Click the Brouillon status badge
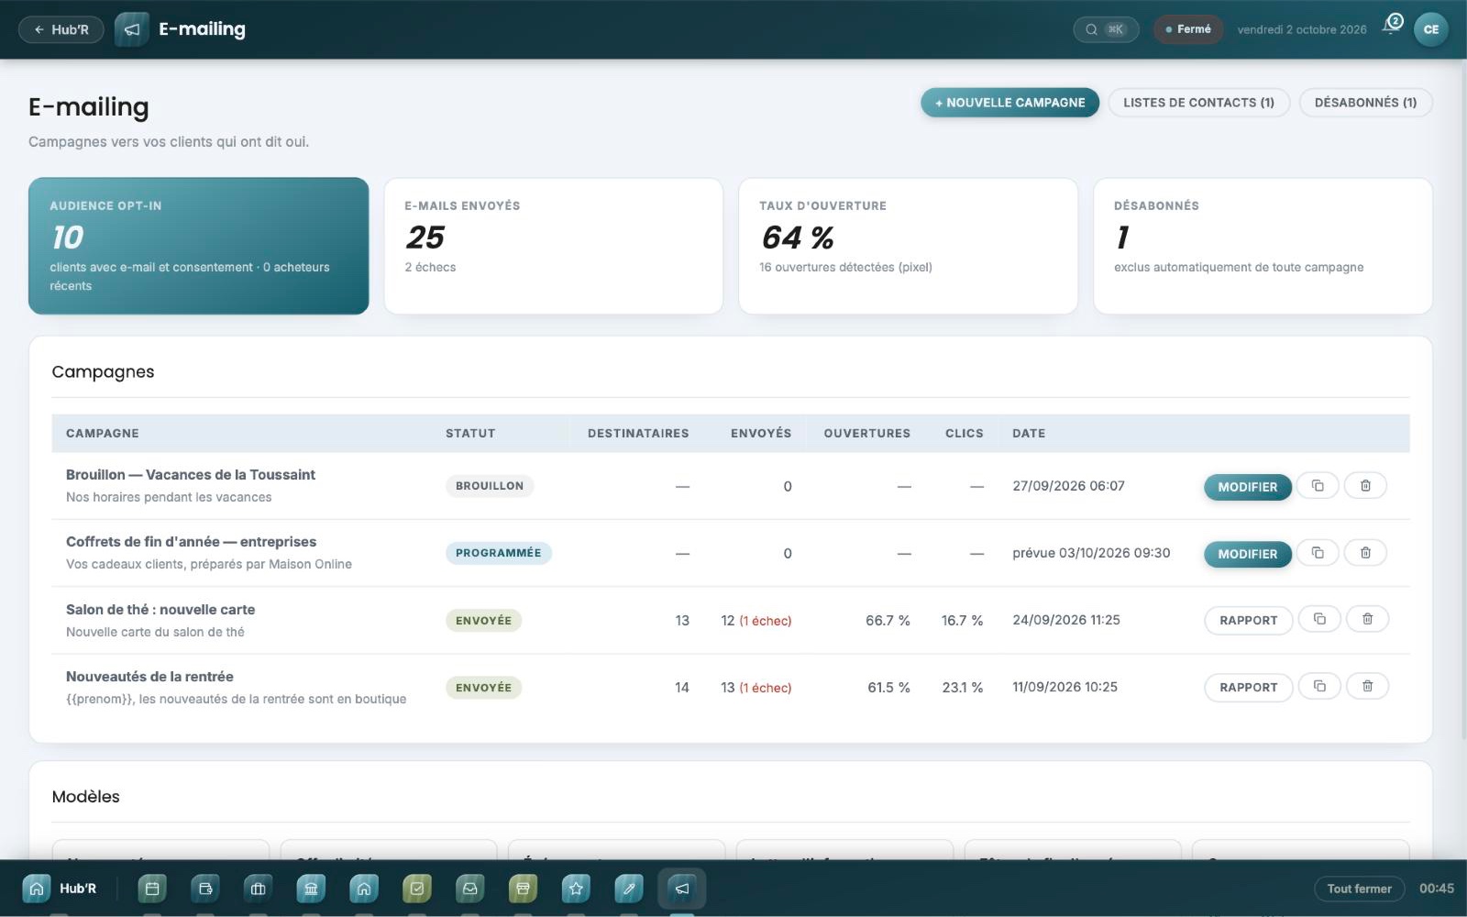1467x917 pixels. click(x=490, y=486)
